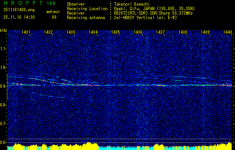Click the yellow signal-level histogram at the bottom
The height and width of the screenshot is (150, 235).
120,146
